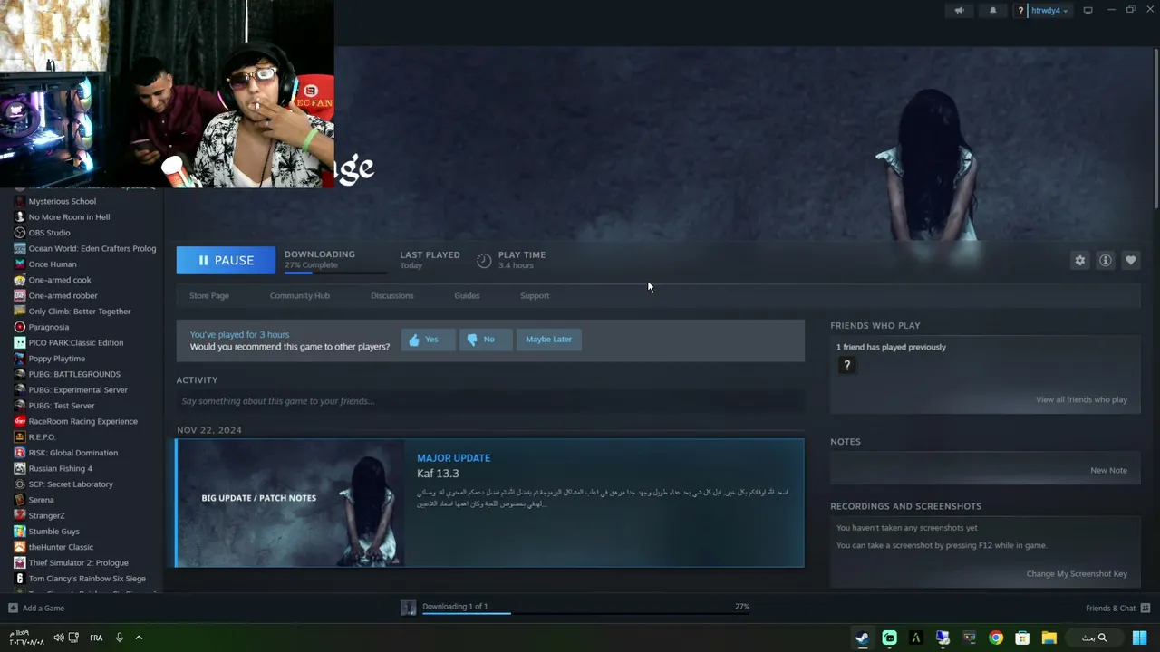The height and width of the screenshot is (652, 1160).
Task: Click the Rainbow Six Siege game icon
Action: tap(20, 579)
